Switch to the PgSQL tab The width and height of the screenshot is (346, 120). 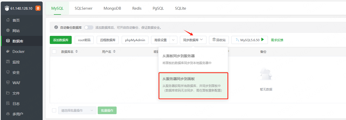pos(158,8)
